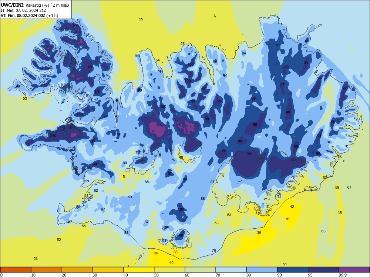
Task: Select the humidity value 82 on the map
Action: tap(96, 191)
